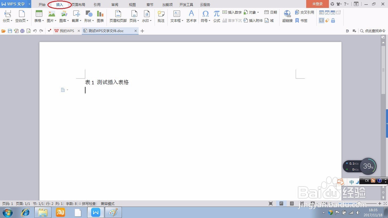The height and width of the screenshot is (218, 388).
Task: Click the print icon in quick toolbar
Action: pos(22,31)
